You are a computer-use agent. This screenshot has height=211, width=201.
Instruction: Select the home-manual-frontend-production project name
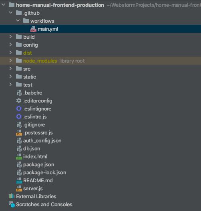click(x=60, y=5)
